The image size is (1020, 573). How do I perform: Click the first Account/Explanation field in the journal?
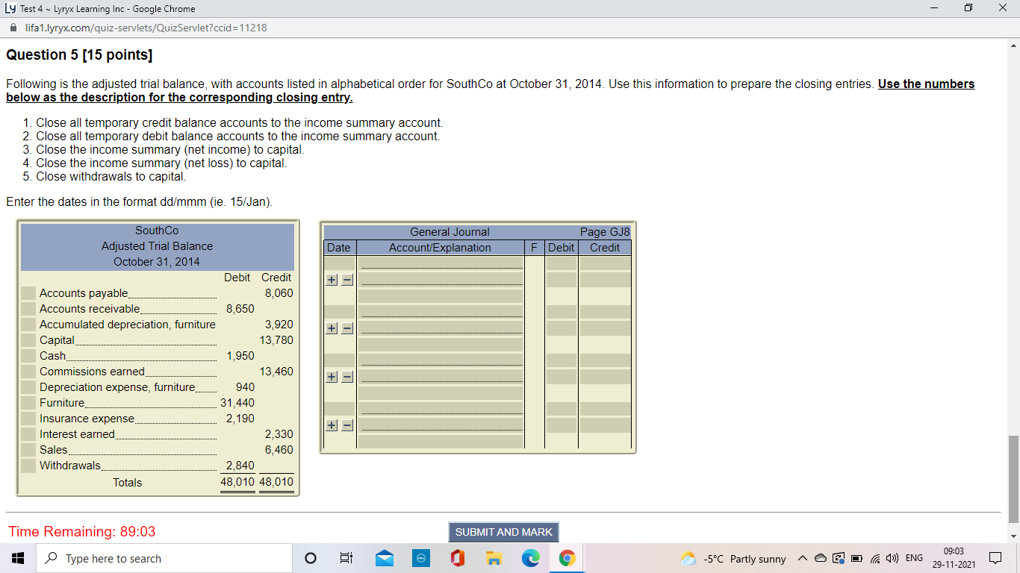(441, 263)
